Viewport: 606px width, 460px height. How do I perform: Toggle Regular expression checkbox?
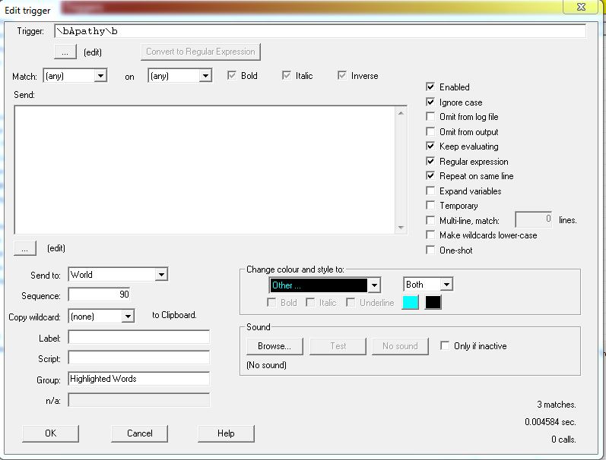point(430,161)
